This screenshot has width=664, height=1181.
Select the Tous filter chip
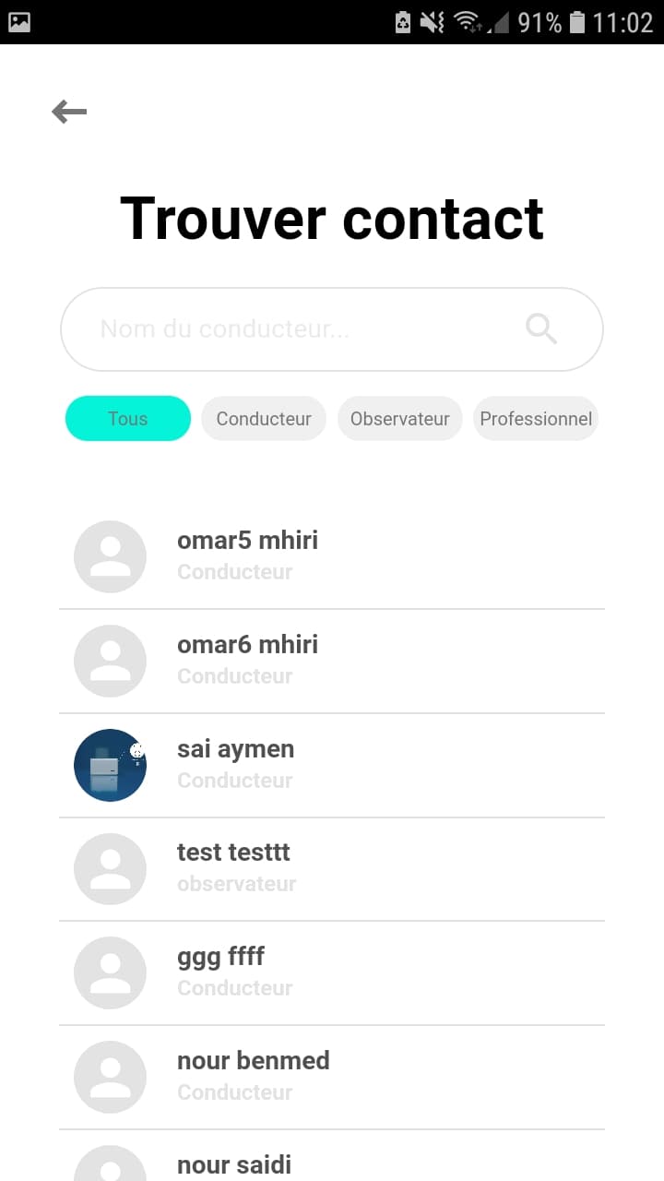click(x=127, y=419)
